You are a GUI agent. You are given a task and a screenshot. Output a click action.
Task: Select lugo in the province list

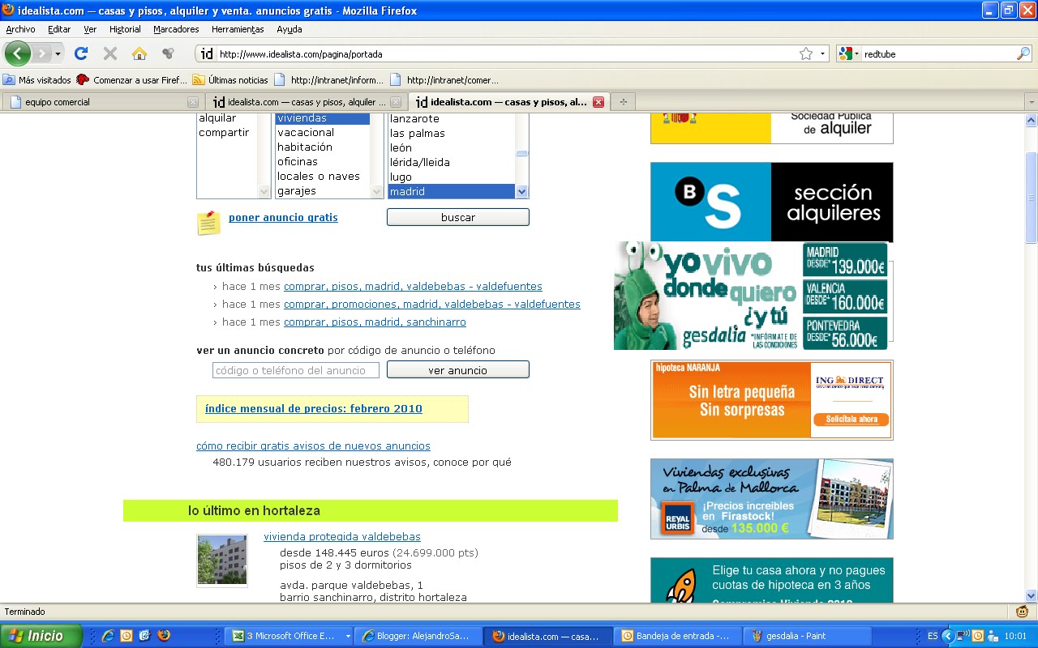coord(401,177)
